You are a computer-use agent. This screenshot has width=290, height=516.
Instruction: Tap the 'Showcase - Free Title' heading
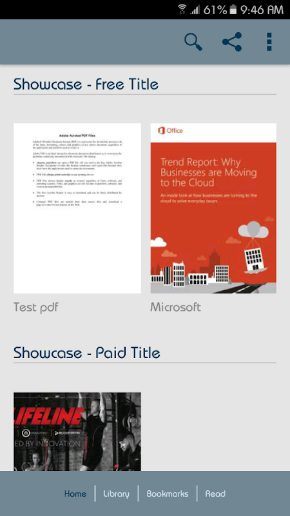coord(86,84)
